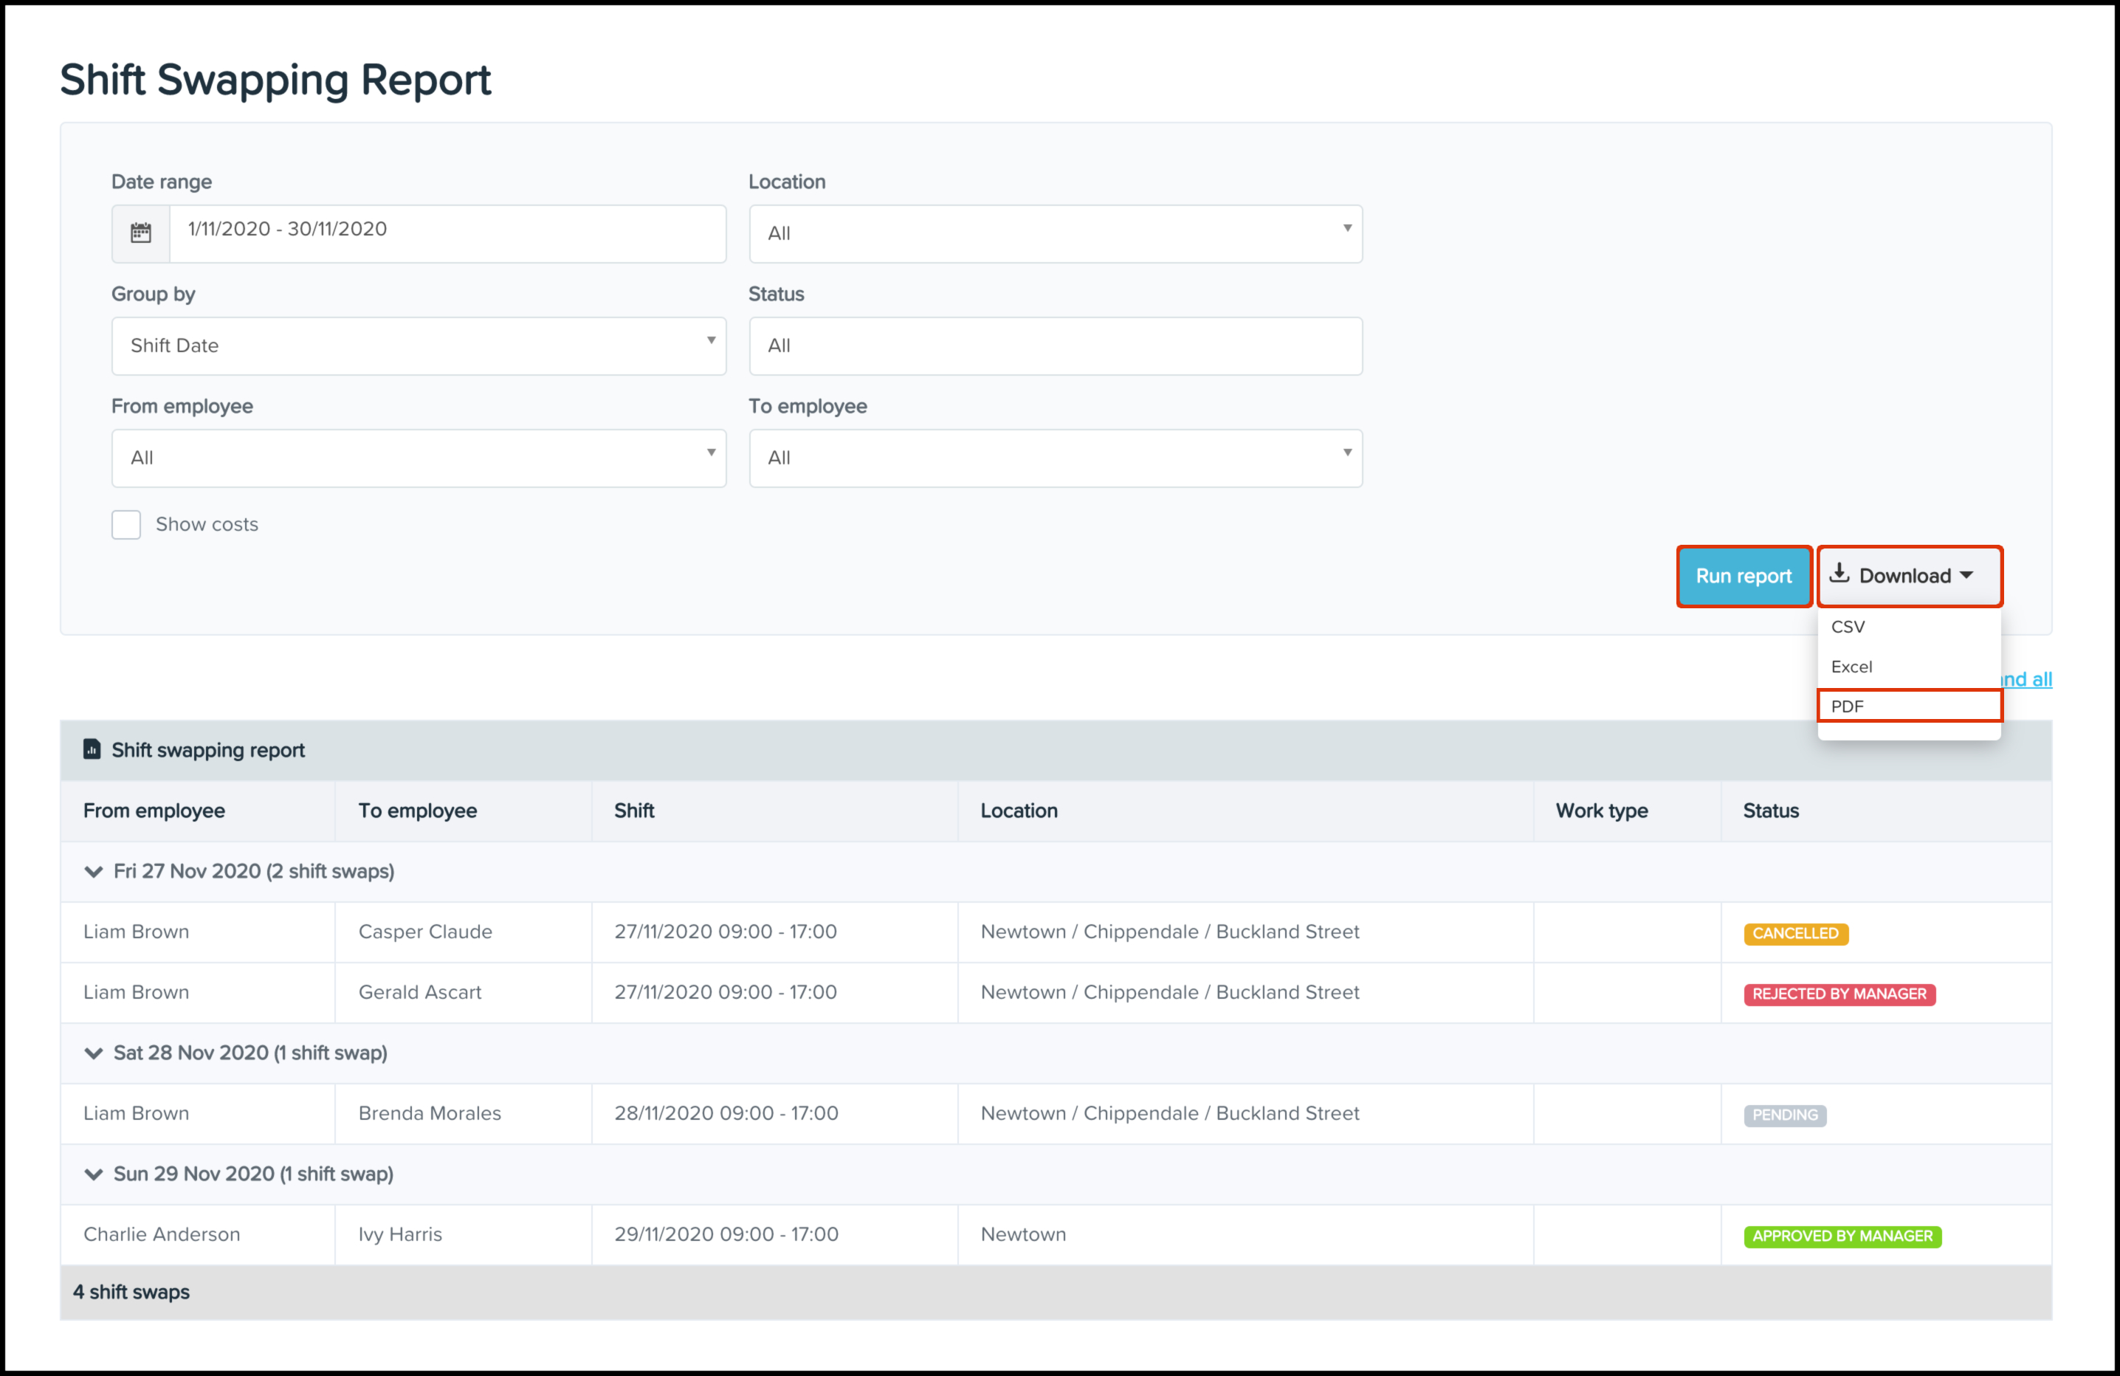Click the report icon in table header
This screenshot has width=2120, height=1376.
[x=92, y=749]
